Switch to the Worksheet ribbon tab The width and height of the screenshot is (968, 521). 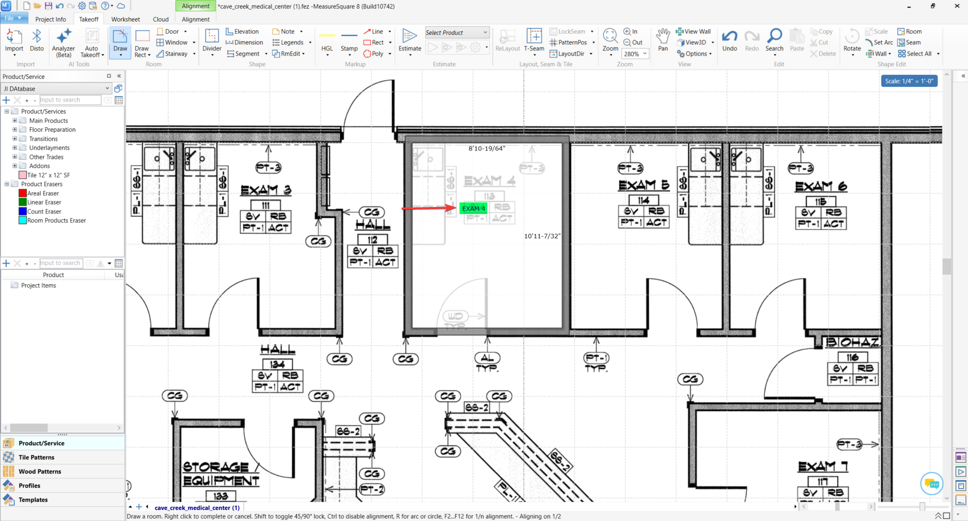pyautogui.click(x=125, y=19)
